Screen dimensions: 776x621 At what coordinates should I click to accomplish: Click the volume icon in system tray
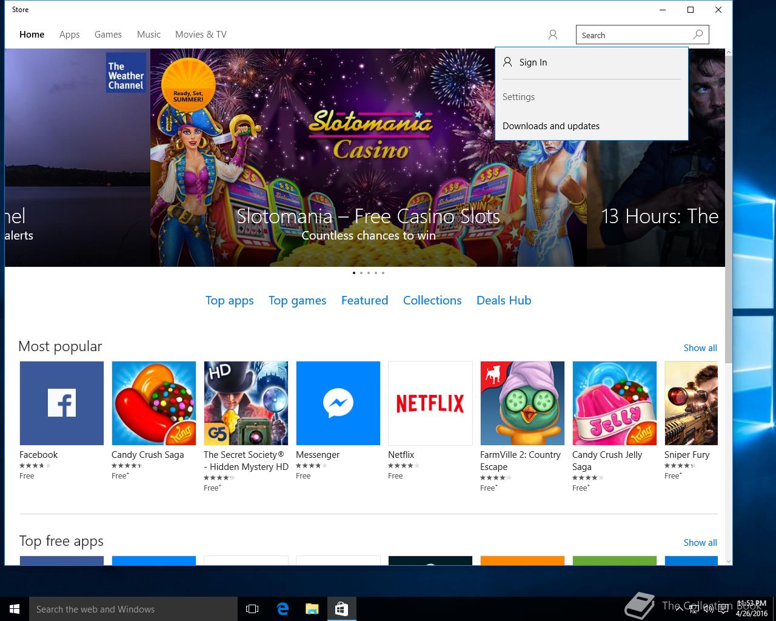708,609
